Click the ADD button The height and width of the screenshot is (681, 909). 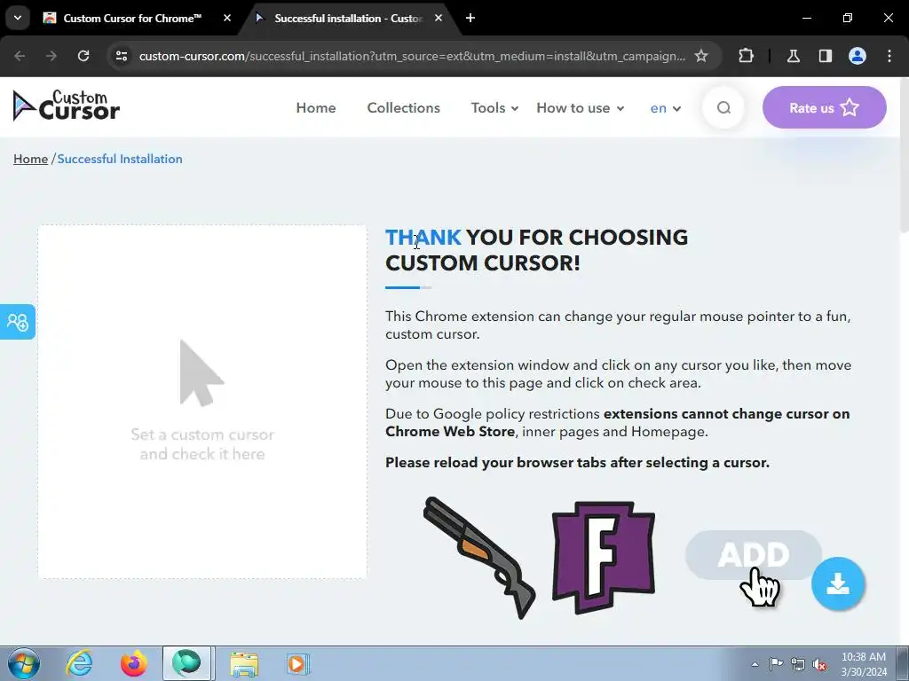pyautogui.click(x=753, y=555)
